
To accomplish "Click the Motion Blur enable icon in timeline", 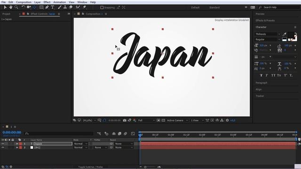I will (x=126, y=133).
